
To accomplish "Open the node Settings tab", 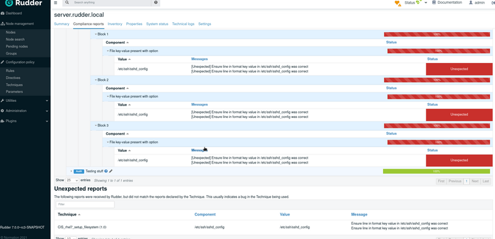I will click(205, 24).
